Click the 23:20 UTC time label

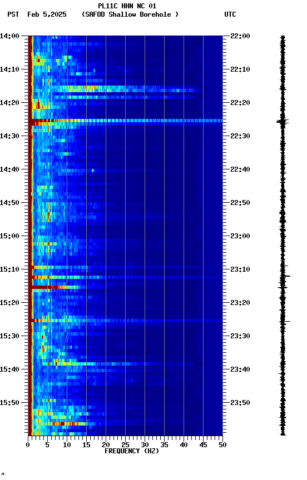pyautogui.click(x=240, y=303)
